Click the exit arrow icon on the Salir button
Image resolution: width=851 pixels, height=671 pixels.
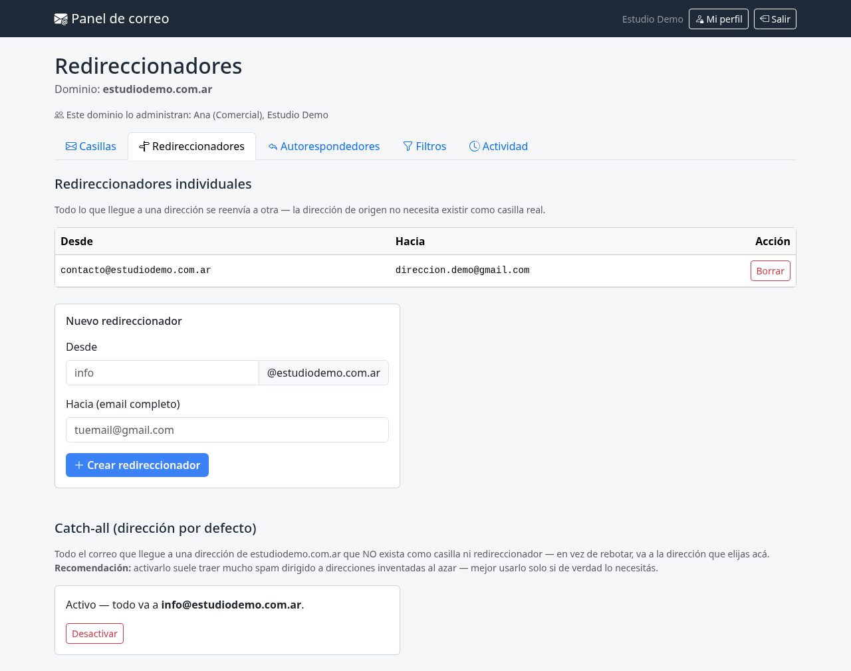(765, 19)
